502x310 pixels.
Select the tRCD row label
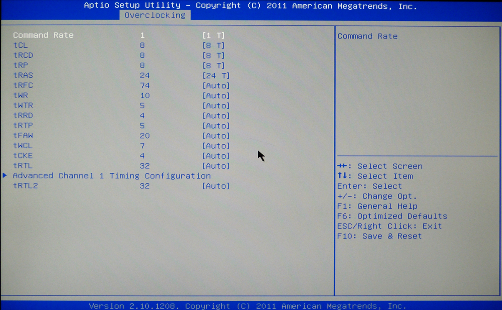point(23,55)
